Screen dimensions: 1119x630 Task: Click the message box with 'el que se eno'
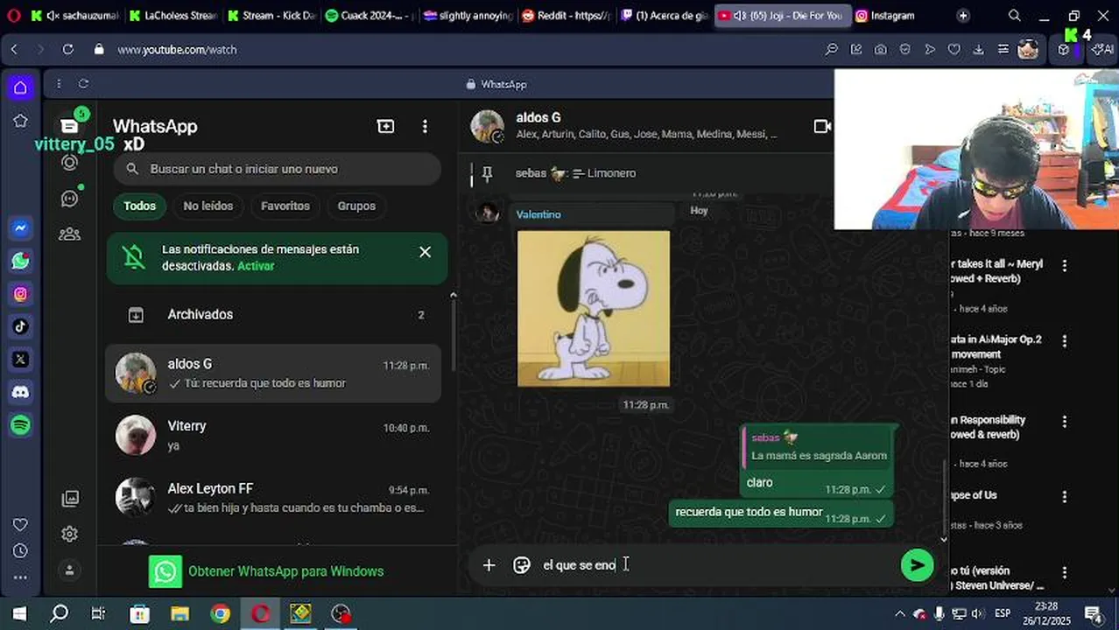pyautogui.click(x=714, y=565)
